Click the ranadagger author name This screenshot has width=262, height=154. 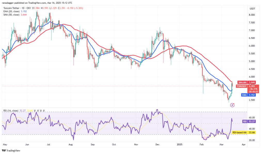click(7, 3)
